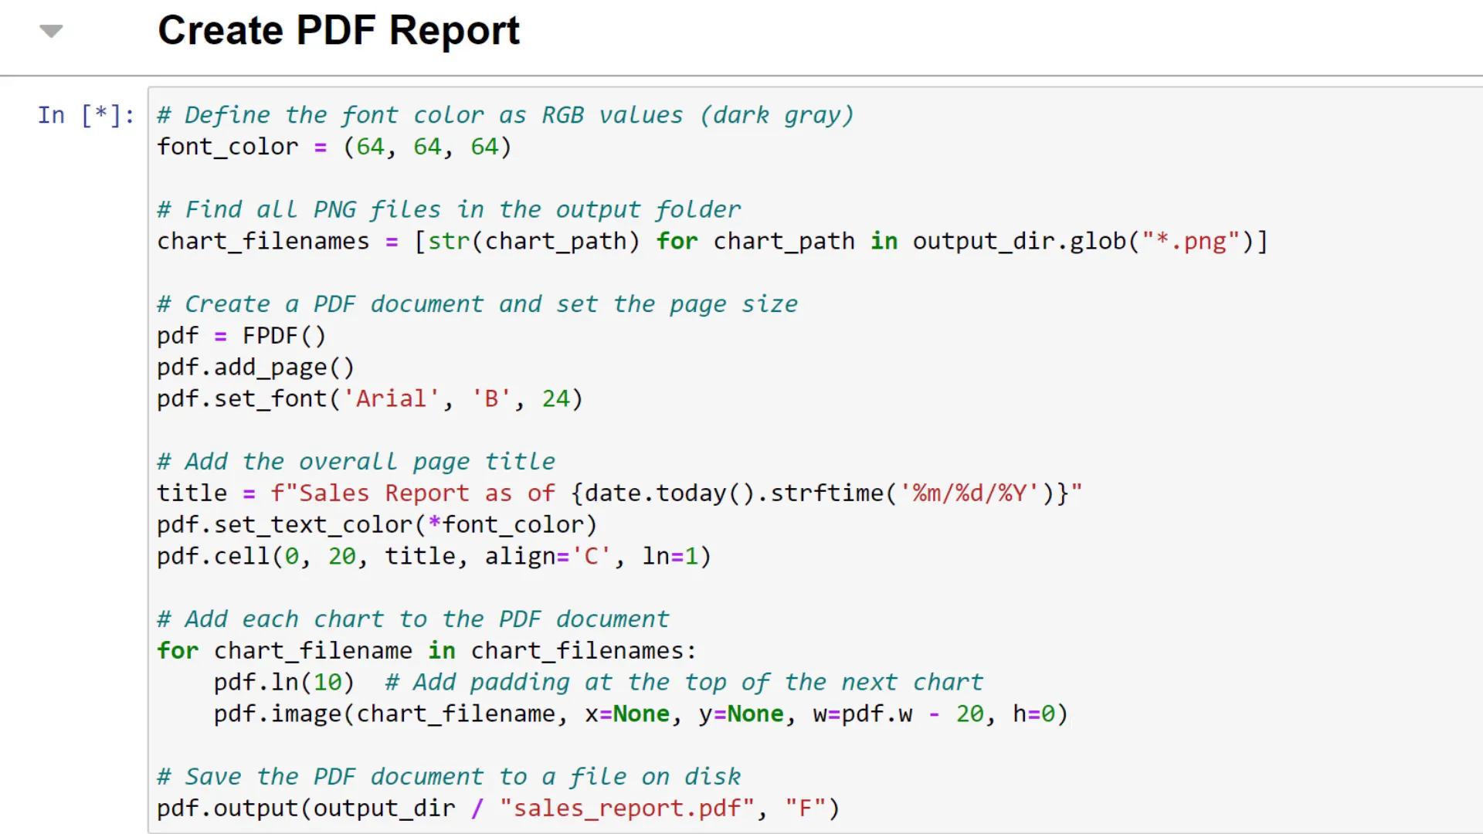This screenshot has height=834, width=1483.
Task: Click the Create a PDF document comment
Action: [477, 304]
